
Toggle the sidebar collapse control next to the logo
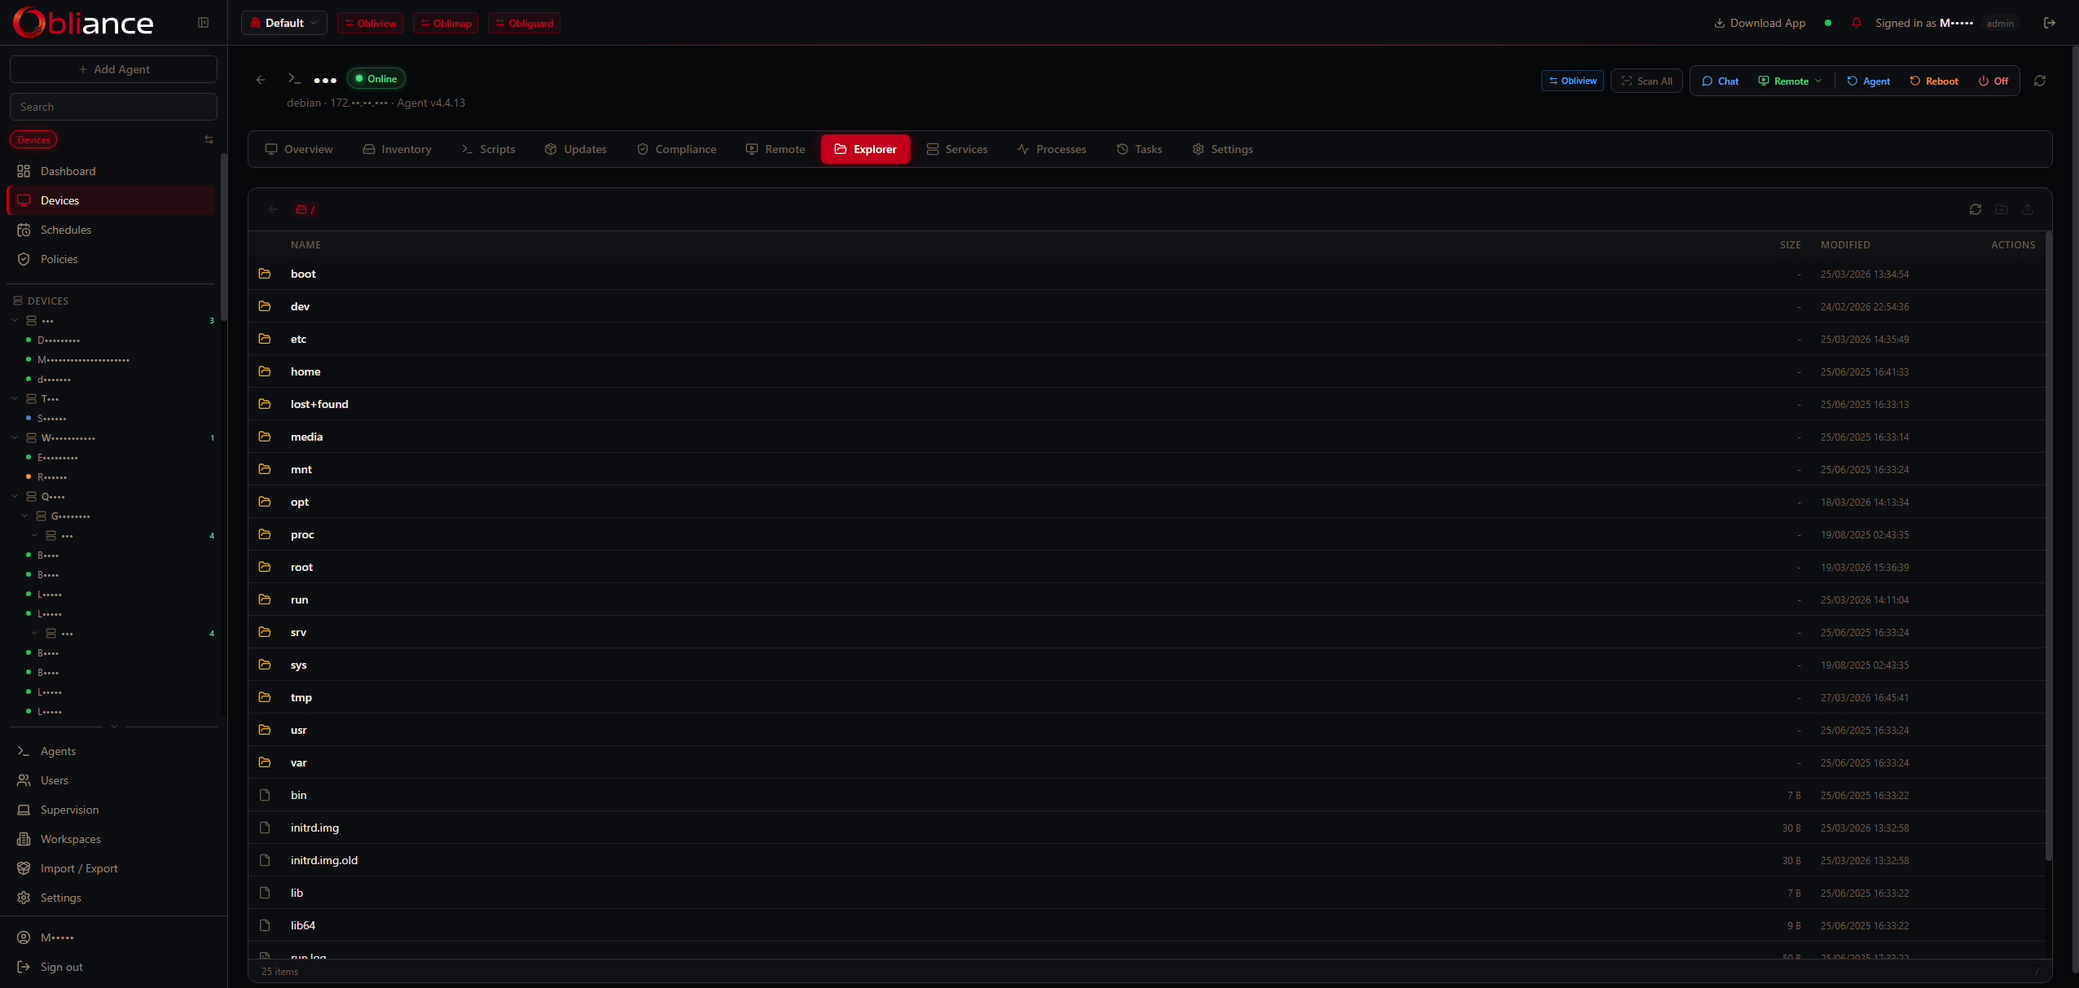[202, 22]
